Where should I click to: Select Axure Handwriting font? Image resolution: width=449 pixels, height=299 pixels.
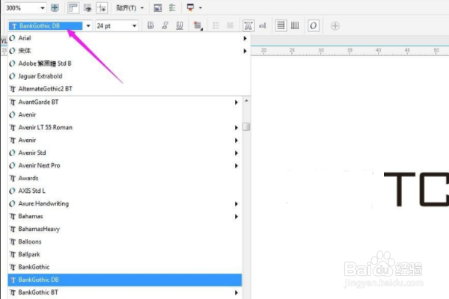125,204
